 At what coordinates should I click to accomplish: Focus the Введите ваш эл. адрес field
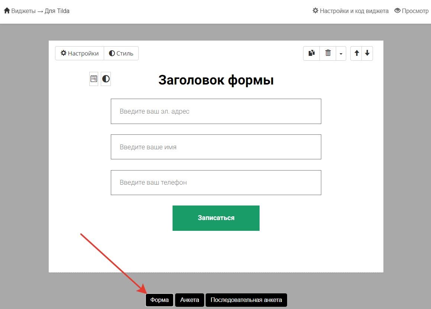click(216, 111)
